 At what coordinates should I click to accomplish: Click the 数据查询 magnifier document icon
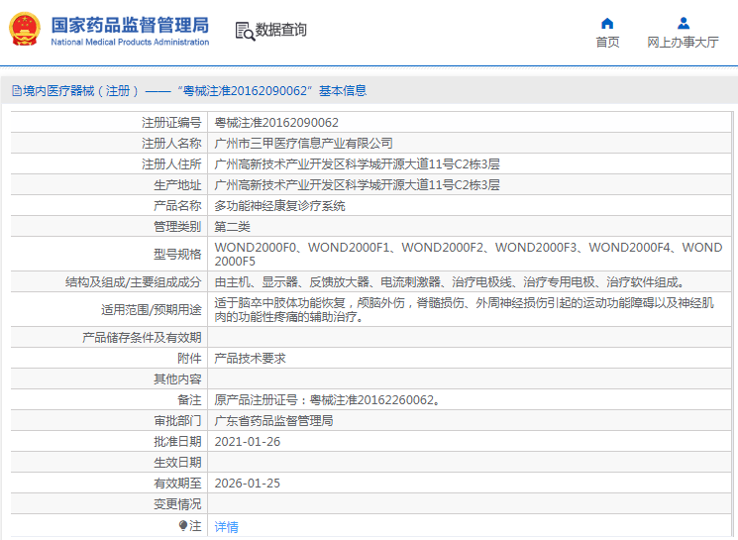tap(245, 31)
